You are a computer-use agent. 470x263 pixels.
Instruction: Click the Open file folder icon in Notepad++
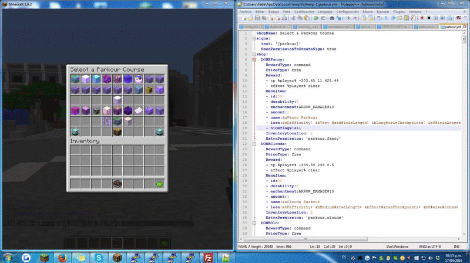(x=250, y=18)
